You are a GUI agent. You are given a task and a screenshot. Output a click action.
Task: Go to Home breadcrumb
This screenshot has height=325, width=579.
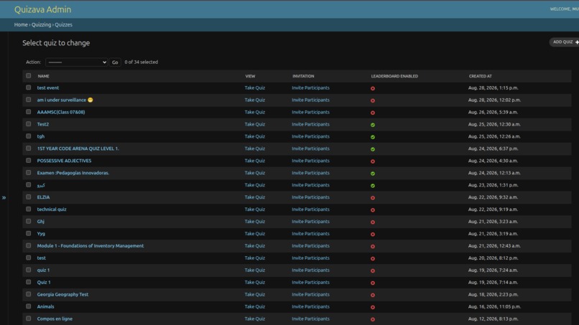[21, 24]
